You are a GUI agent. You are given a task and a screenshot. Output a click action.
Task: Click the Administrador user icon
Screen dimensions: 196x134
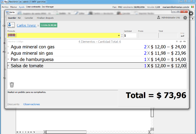pos(159,17)
